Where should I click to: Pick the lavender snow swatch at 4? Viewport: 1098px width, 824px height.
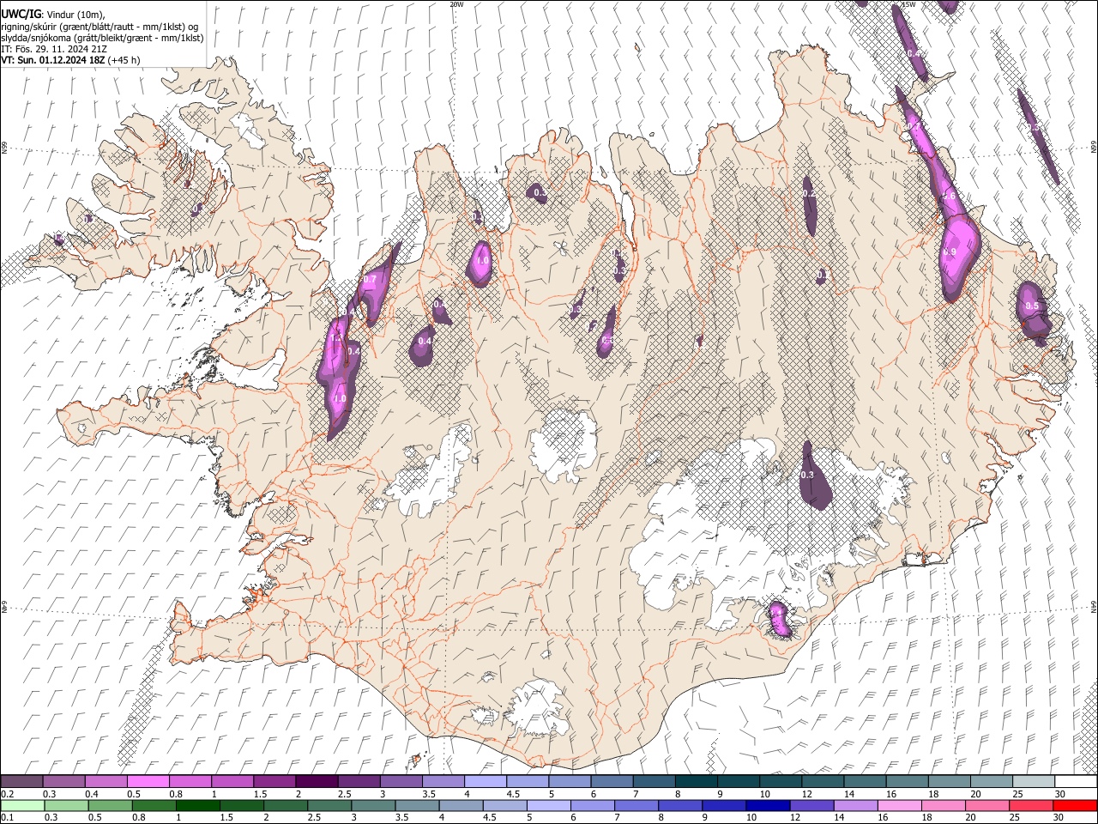point(486,782)
